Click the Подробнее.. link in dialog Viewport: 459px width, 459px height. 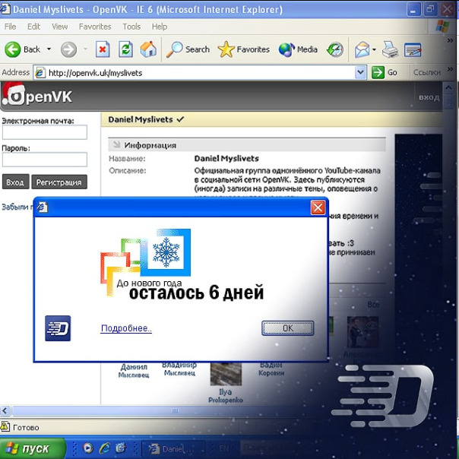(126, 328)
